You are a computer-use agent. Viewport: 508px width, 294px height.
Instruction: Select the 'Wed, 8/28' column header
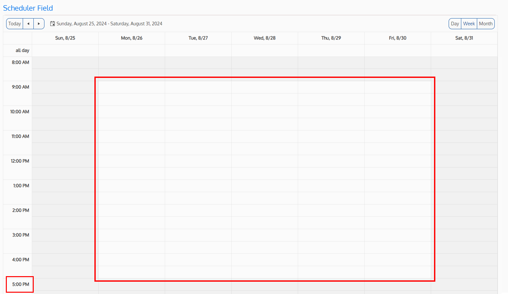[x=265, y=38]
